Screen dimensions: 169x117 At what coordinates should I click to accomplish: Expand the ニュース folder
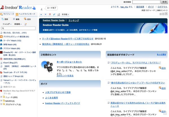pos(2,97)
